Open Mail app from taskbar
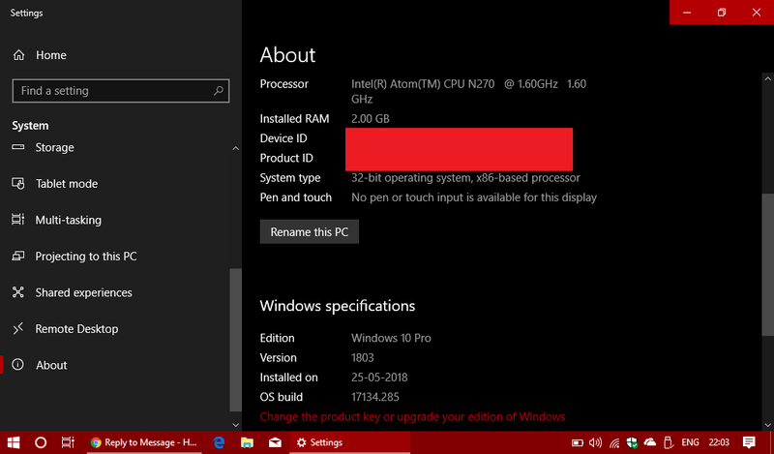Screen dimensions: 774x454 click(275, 442)
